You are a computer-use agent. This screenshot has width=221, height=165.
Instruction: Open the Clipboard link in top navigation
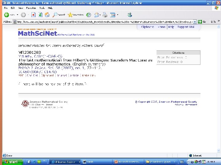click(x=148, y=27)
